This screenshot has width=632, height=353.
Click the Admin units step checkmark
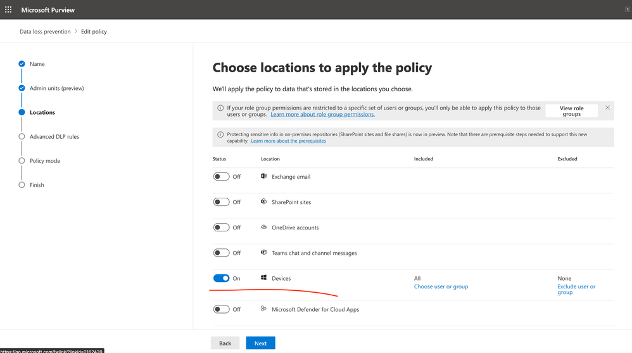pyautogui.click(x=22, y=88)
